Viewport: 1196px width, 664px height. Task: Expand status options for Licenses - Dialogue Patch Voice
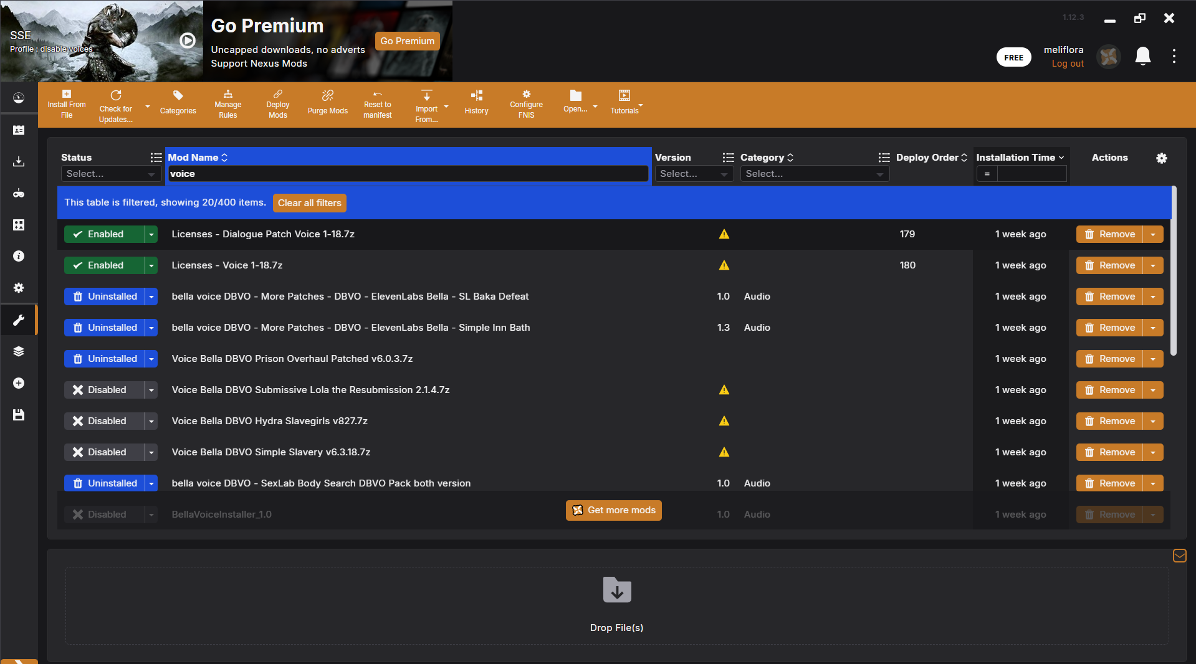coord(151,234)
